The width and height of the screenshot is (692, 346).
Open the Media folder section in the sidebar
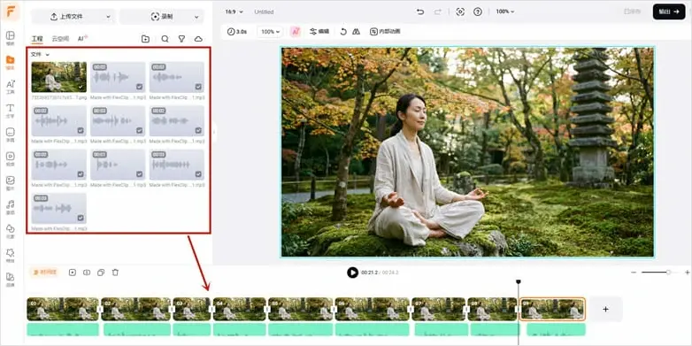[10, 62]
